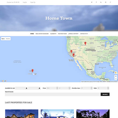Open the Twitter social link
The width and height of the screenshot is (118, 118).
tap(92, 2)
